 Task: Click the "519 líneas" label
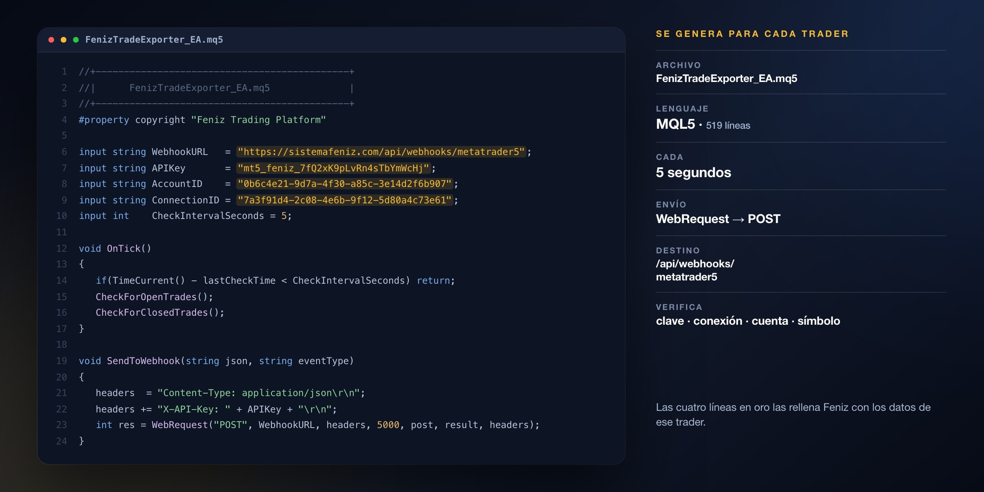[728, 125]
